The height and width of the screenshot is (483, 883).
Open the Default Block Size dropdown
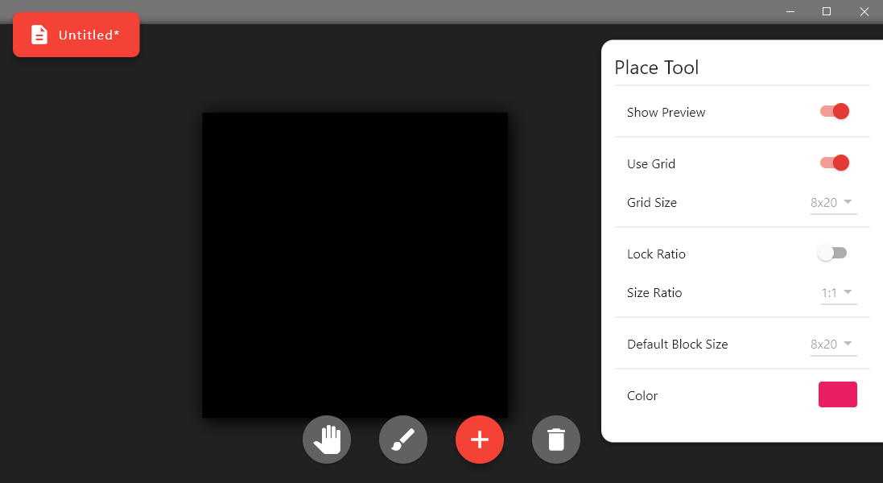[833, 344]
